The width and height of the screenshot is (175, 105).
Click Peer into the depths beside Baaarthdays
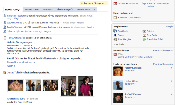[163, 50]
